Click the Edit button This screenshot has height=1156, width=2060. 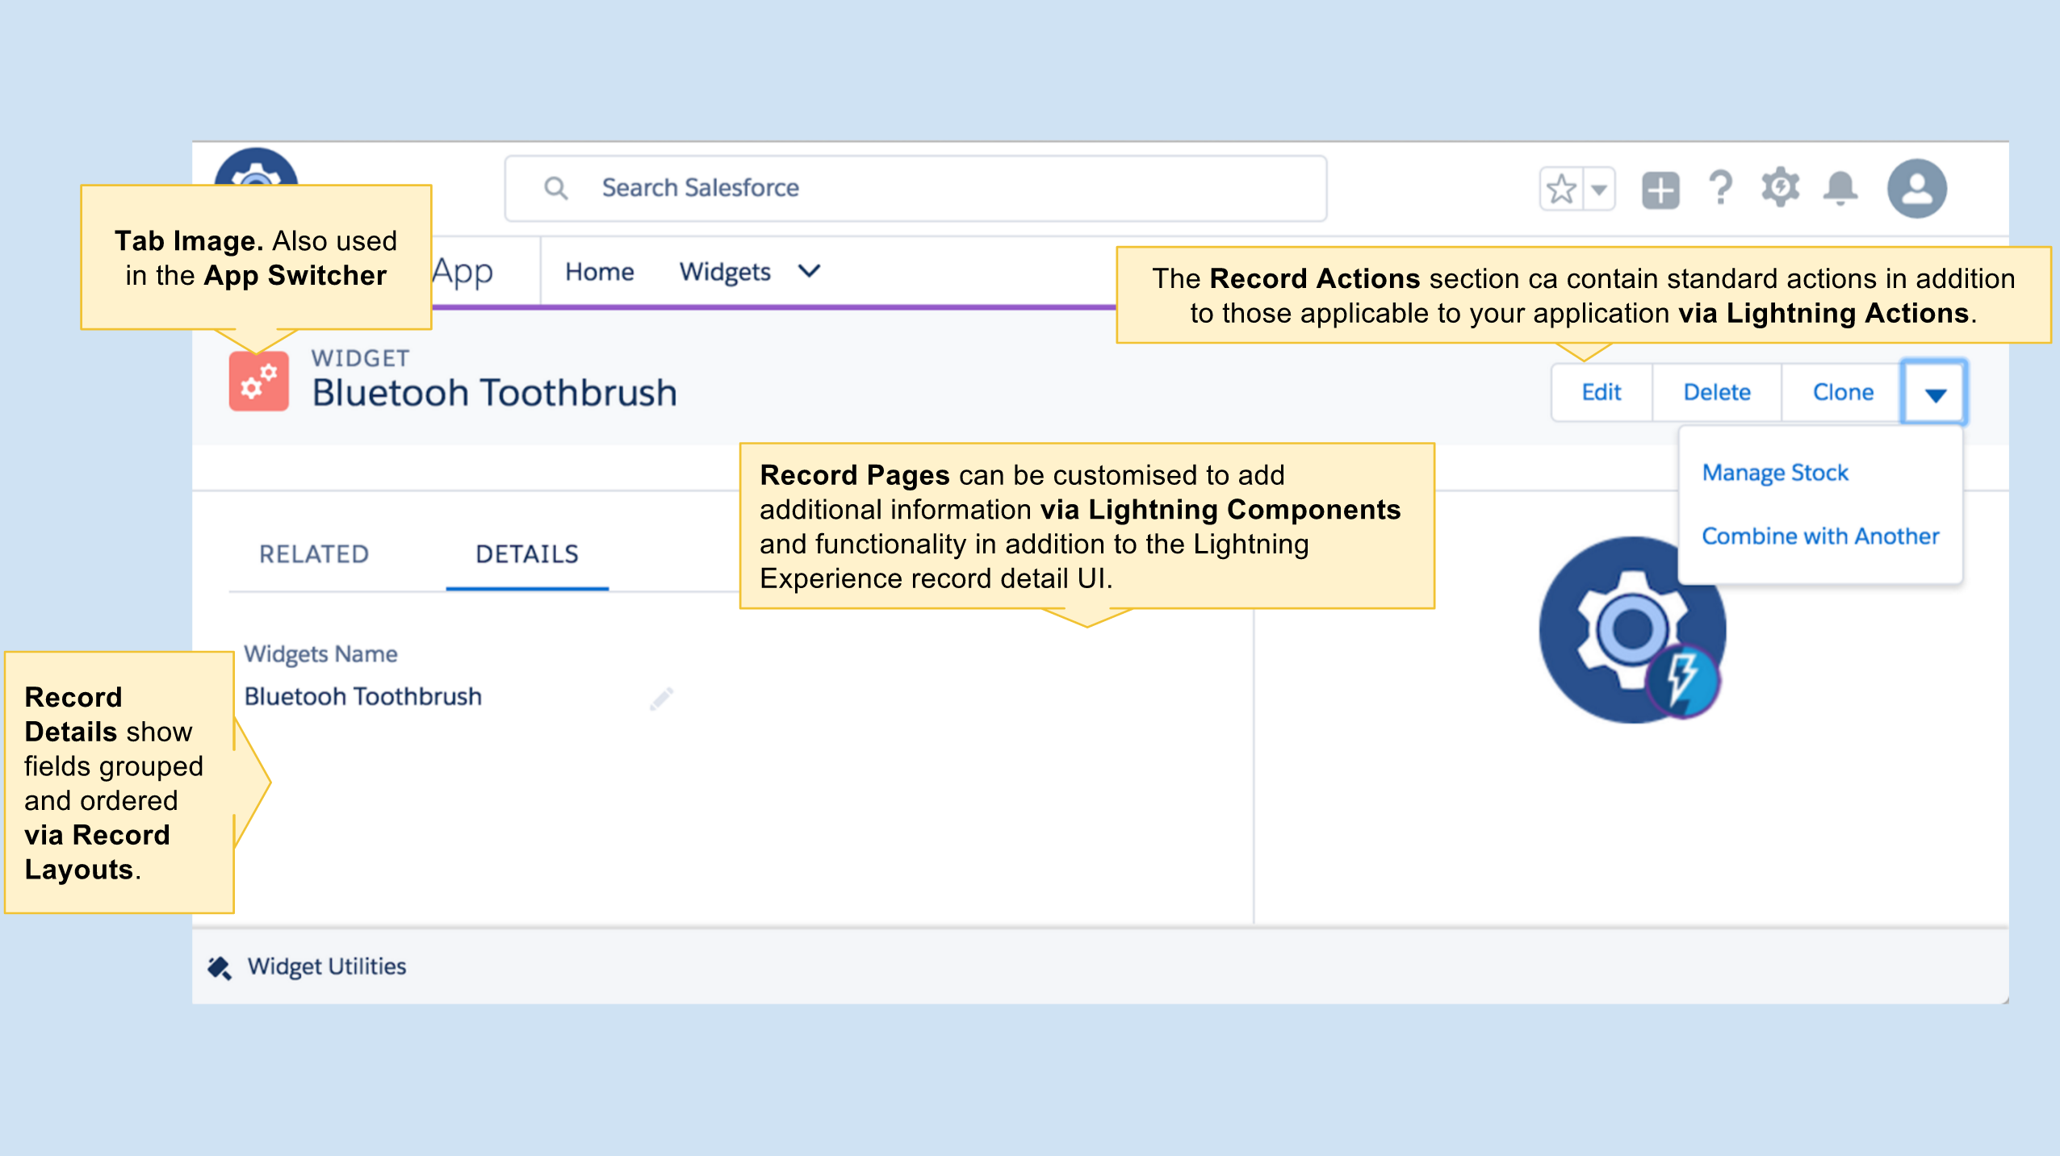(x=1602, y=393)
